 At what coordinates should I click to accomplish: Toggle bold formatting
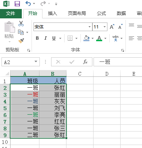pyautogui.click(x=37, y=38)
